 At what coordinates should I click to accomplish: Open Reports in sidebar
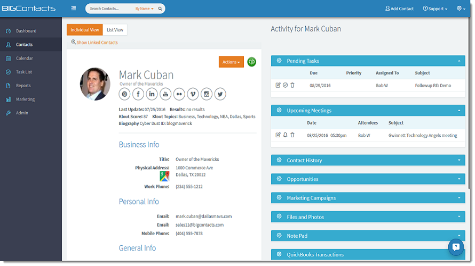pos(31,86)
